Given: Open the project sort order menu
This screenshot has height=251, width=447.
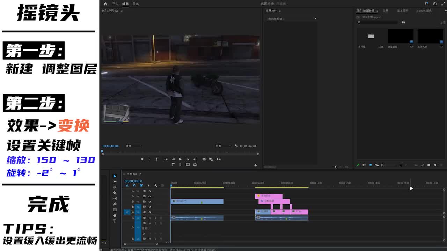Looking at the screenshot, I should pos(401,165).
